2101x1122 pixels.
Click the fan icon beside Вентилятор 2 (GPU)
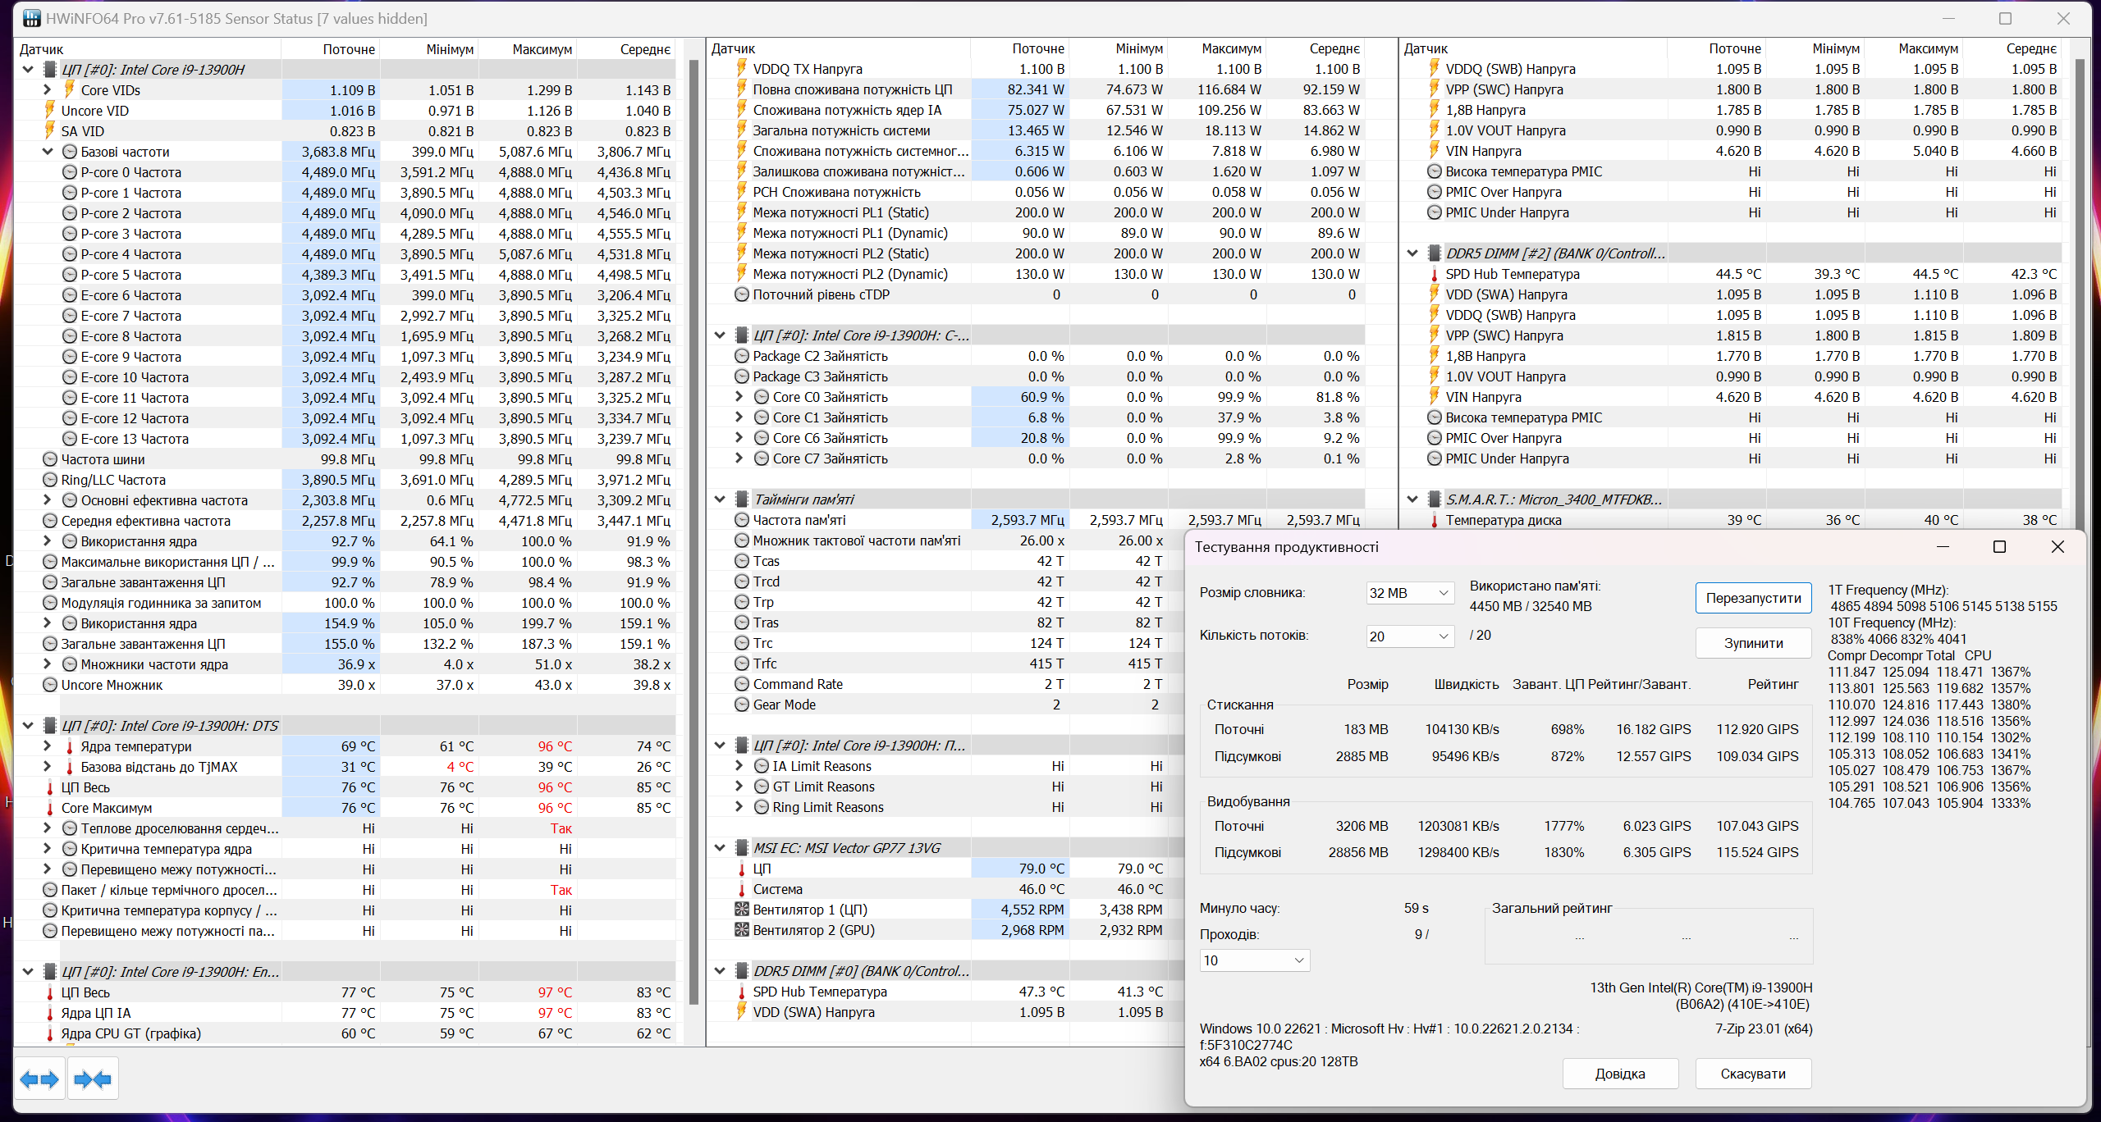click(741, 930)
